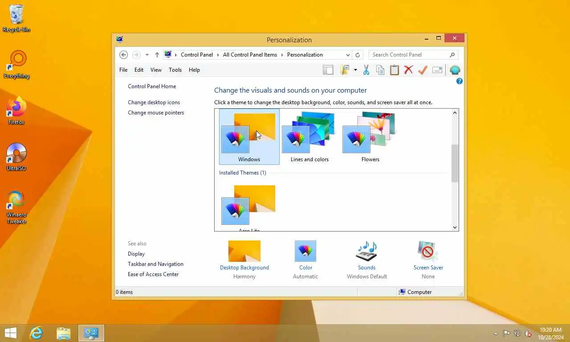The image size is (570, 342).
Task: Open the File menu
Action: point(123,70)
